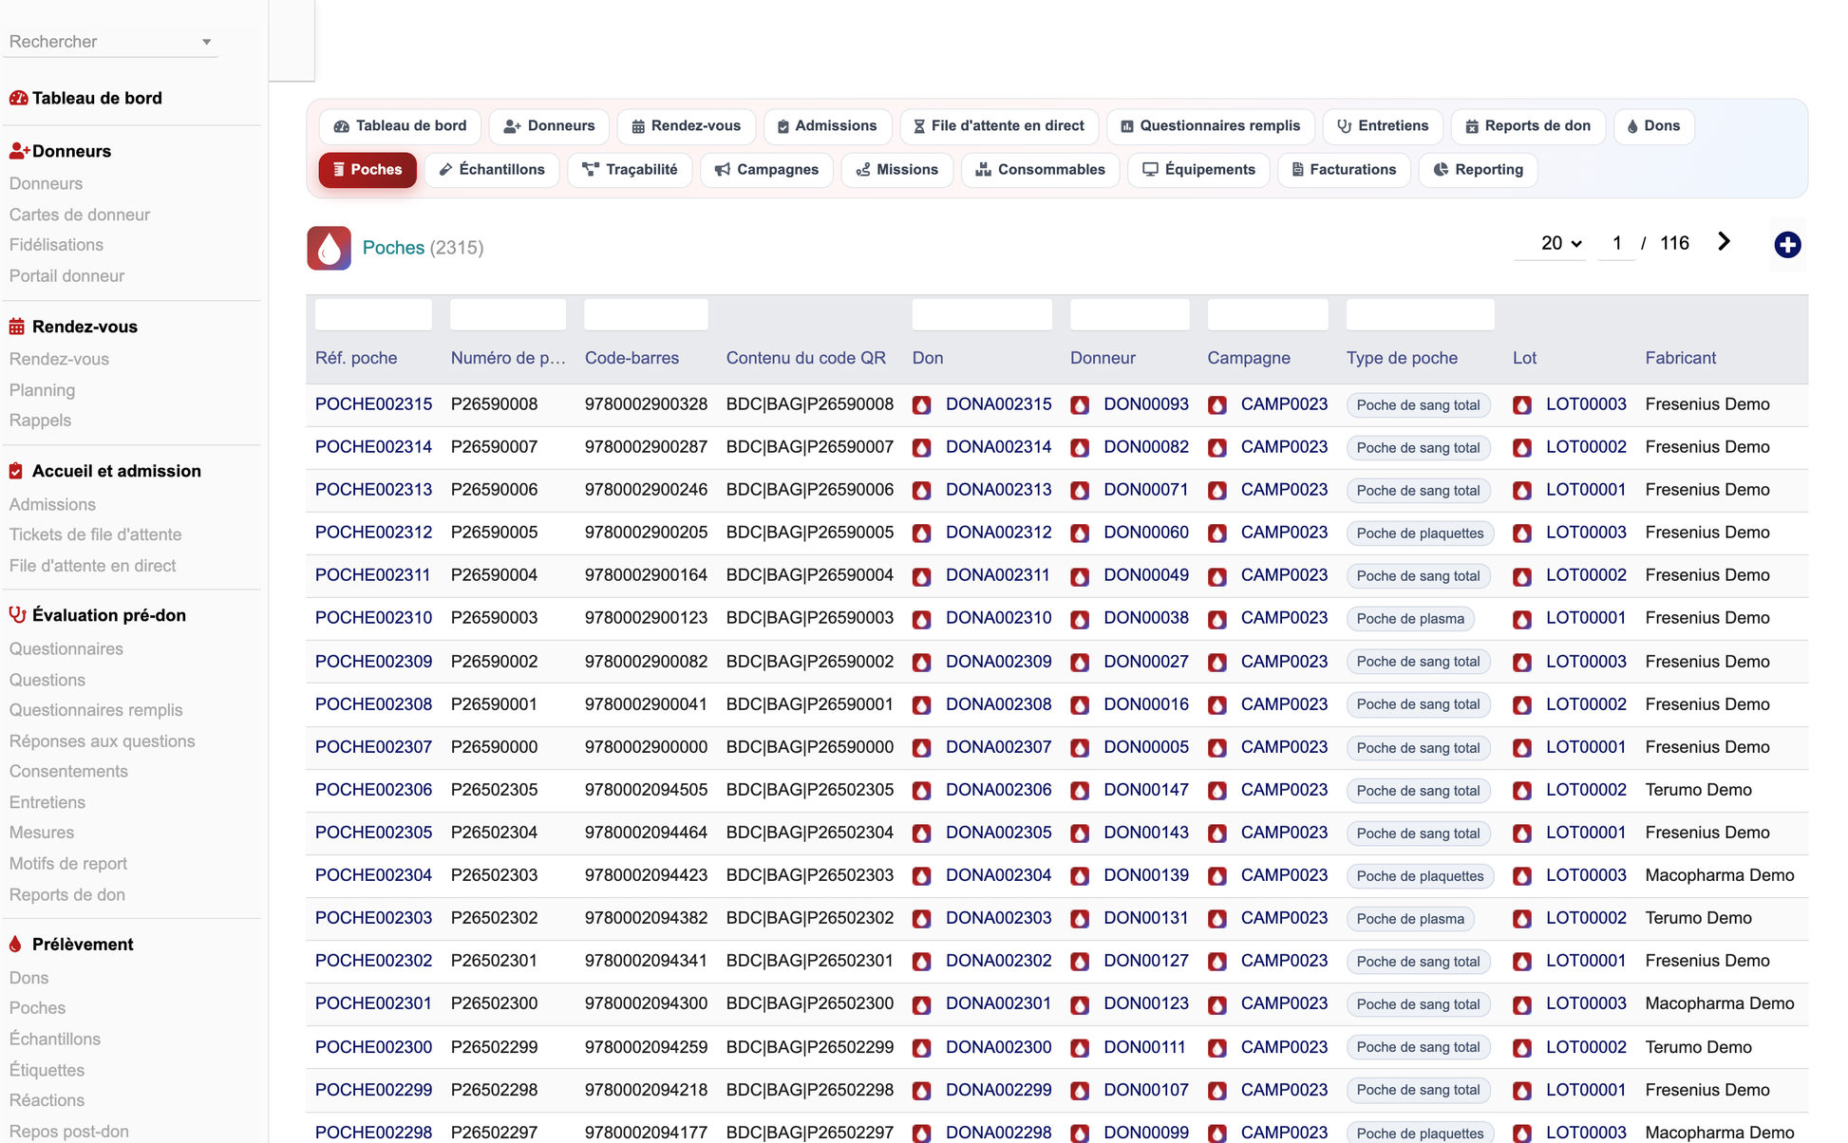This screenshot has height=1143, width=1848.
Task: Open donation DONA002312
Action: point(998,533)
